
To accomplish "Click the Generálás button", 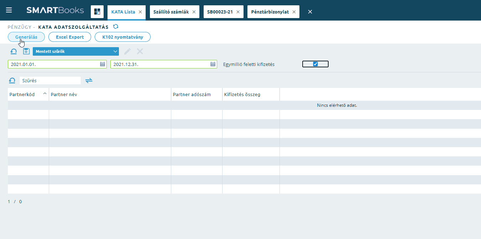I will (26, 37).
